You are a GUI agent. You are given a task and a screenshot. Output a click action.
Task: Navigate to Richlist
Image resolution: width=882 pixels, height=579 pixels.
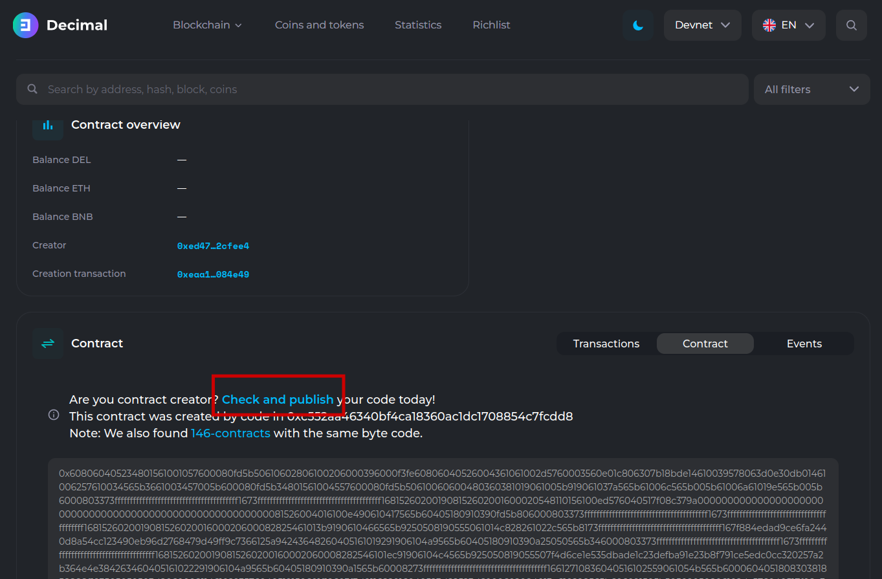click(x=491, y=25)
